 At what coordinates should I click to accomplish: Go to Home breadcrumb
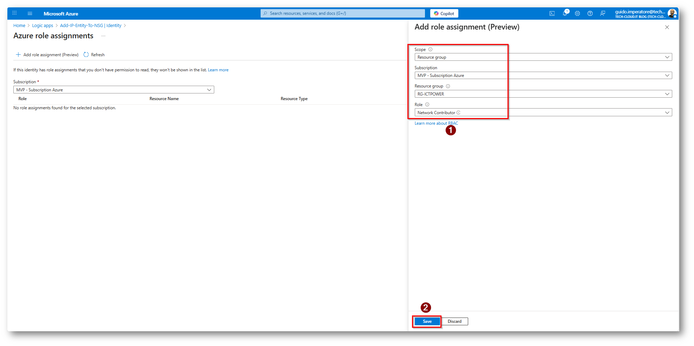click(x=19, y=26)
